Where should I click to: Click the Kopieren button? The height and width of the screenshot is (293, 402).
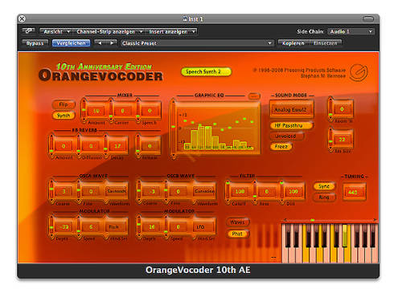tap(293, 43)
